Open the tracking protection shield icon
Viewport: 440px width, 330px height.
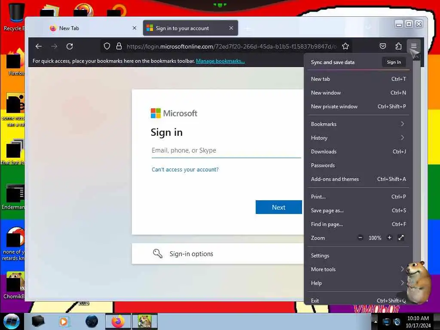[107, 46]
